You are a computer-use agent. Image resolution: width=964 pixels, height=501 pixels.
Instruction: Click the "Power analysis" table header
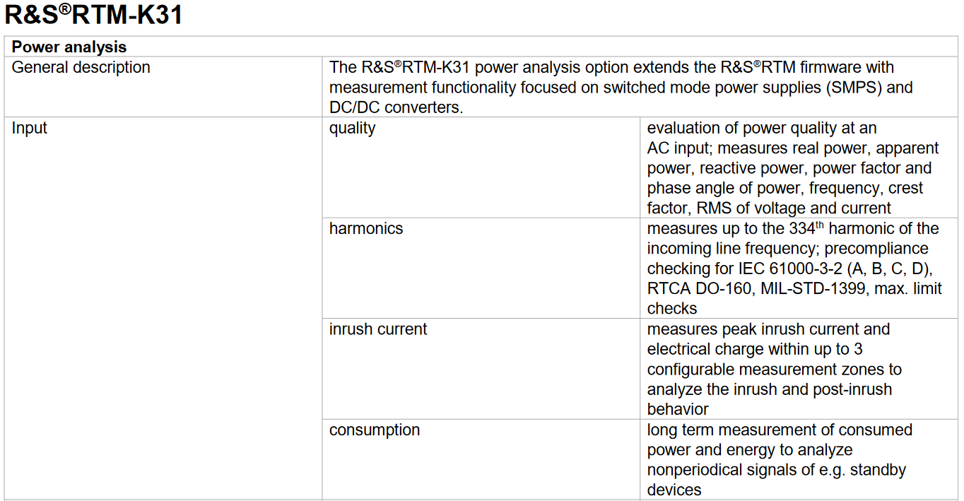[x=69, y=47]
